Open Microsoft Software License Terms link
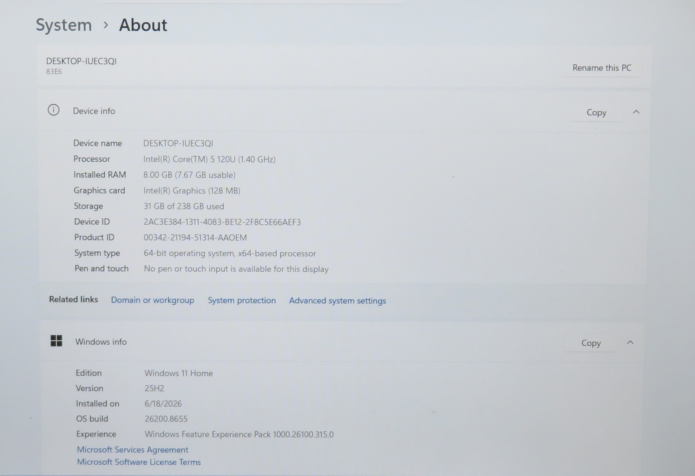This screenshot has width=695, height=476. pyautogui.click(x=139, y=462)
